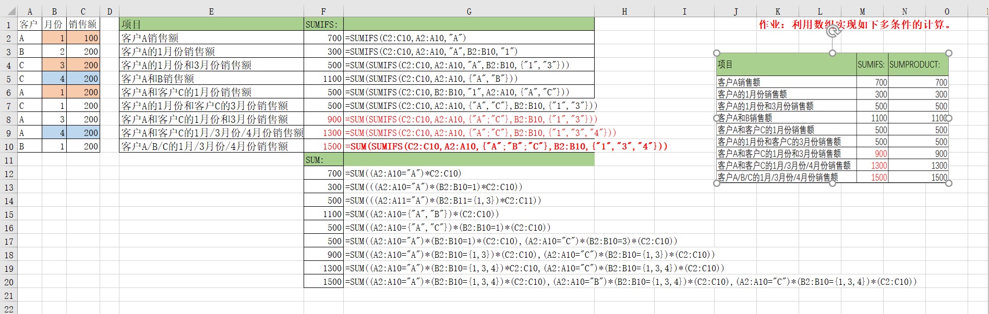The width and height of the screenshot is (989, 314).
Task: Select column E by its header
Action: tap(211, 11)
